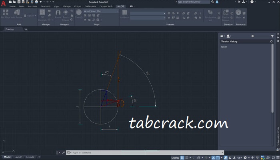Open the AutoCAD application menu (red A)
280x160 pixels.
coord(3,3)
